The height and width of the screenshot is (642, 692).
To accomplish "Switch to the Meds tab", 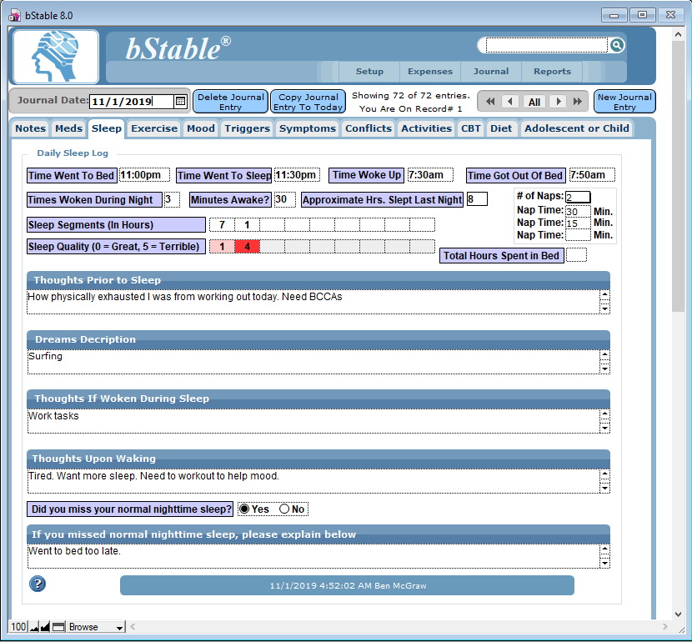I will tap(68, 128).
